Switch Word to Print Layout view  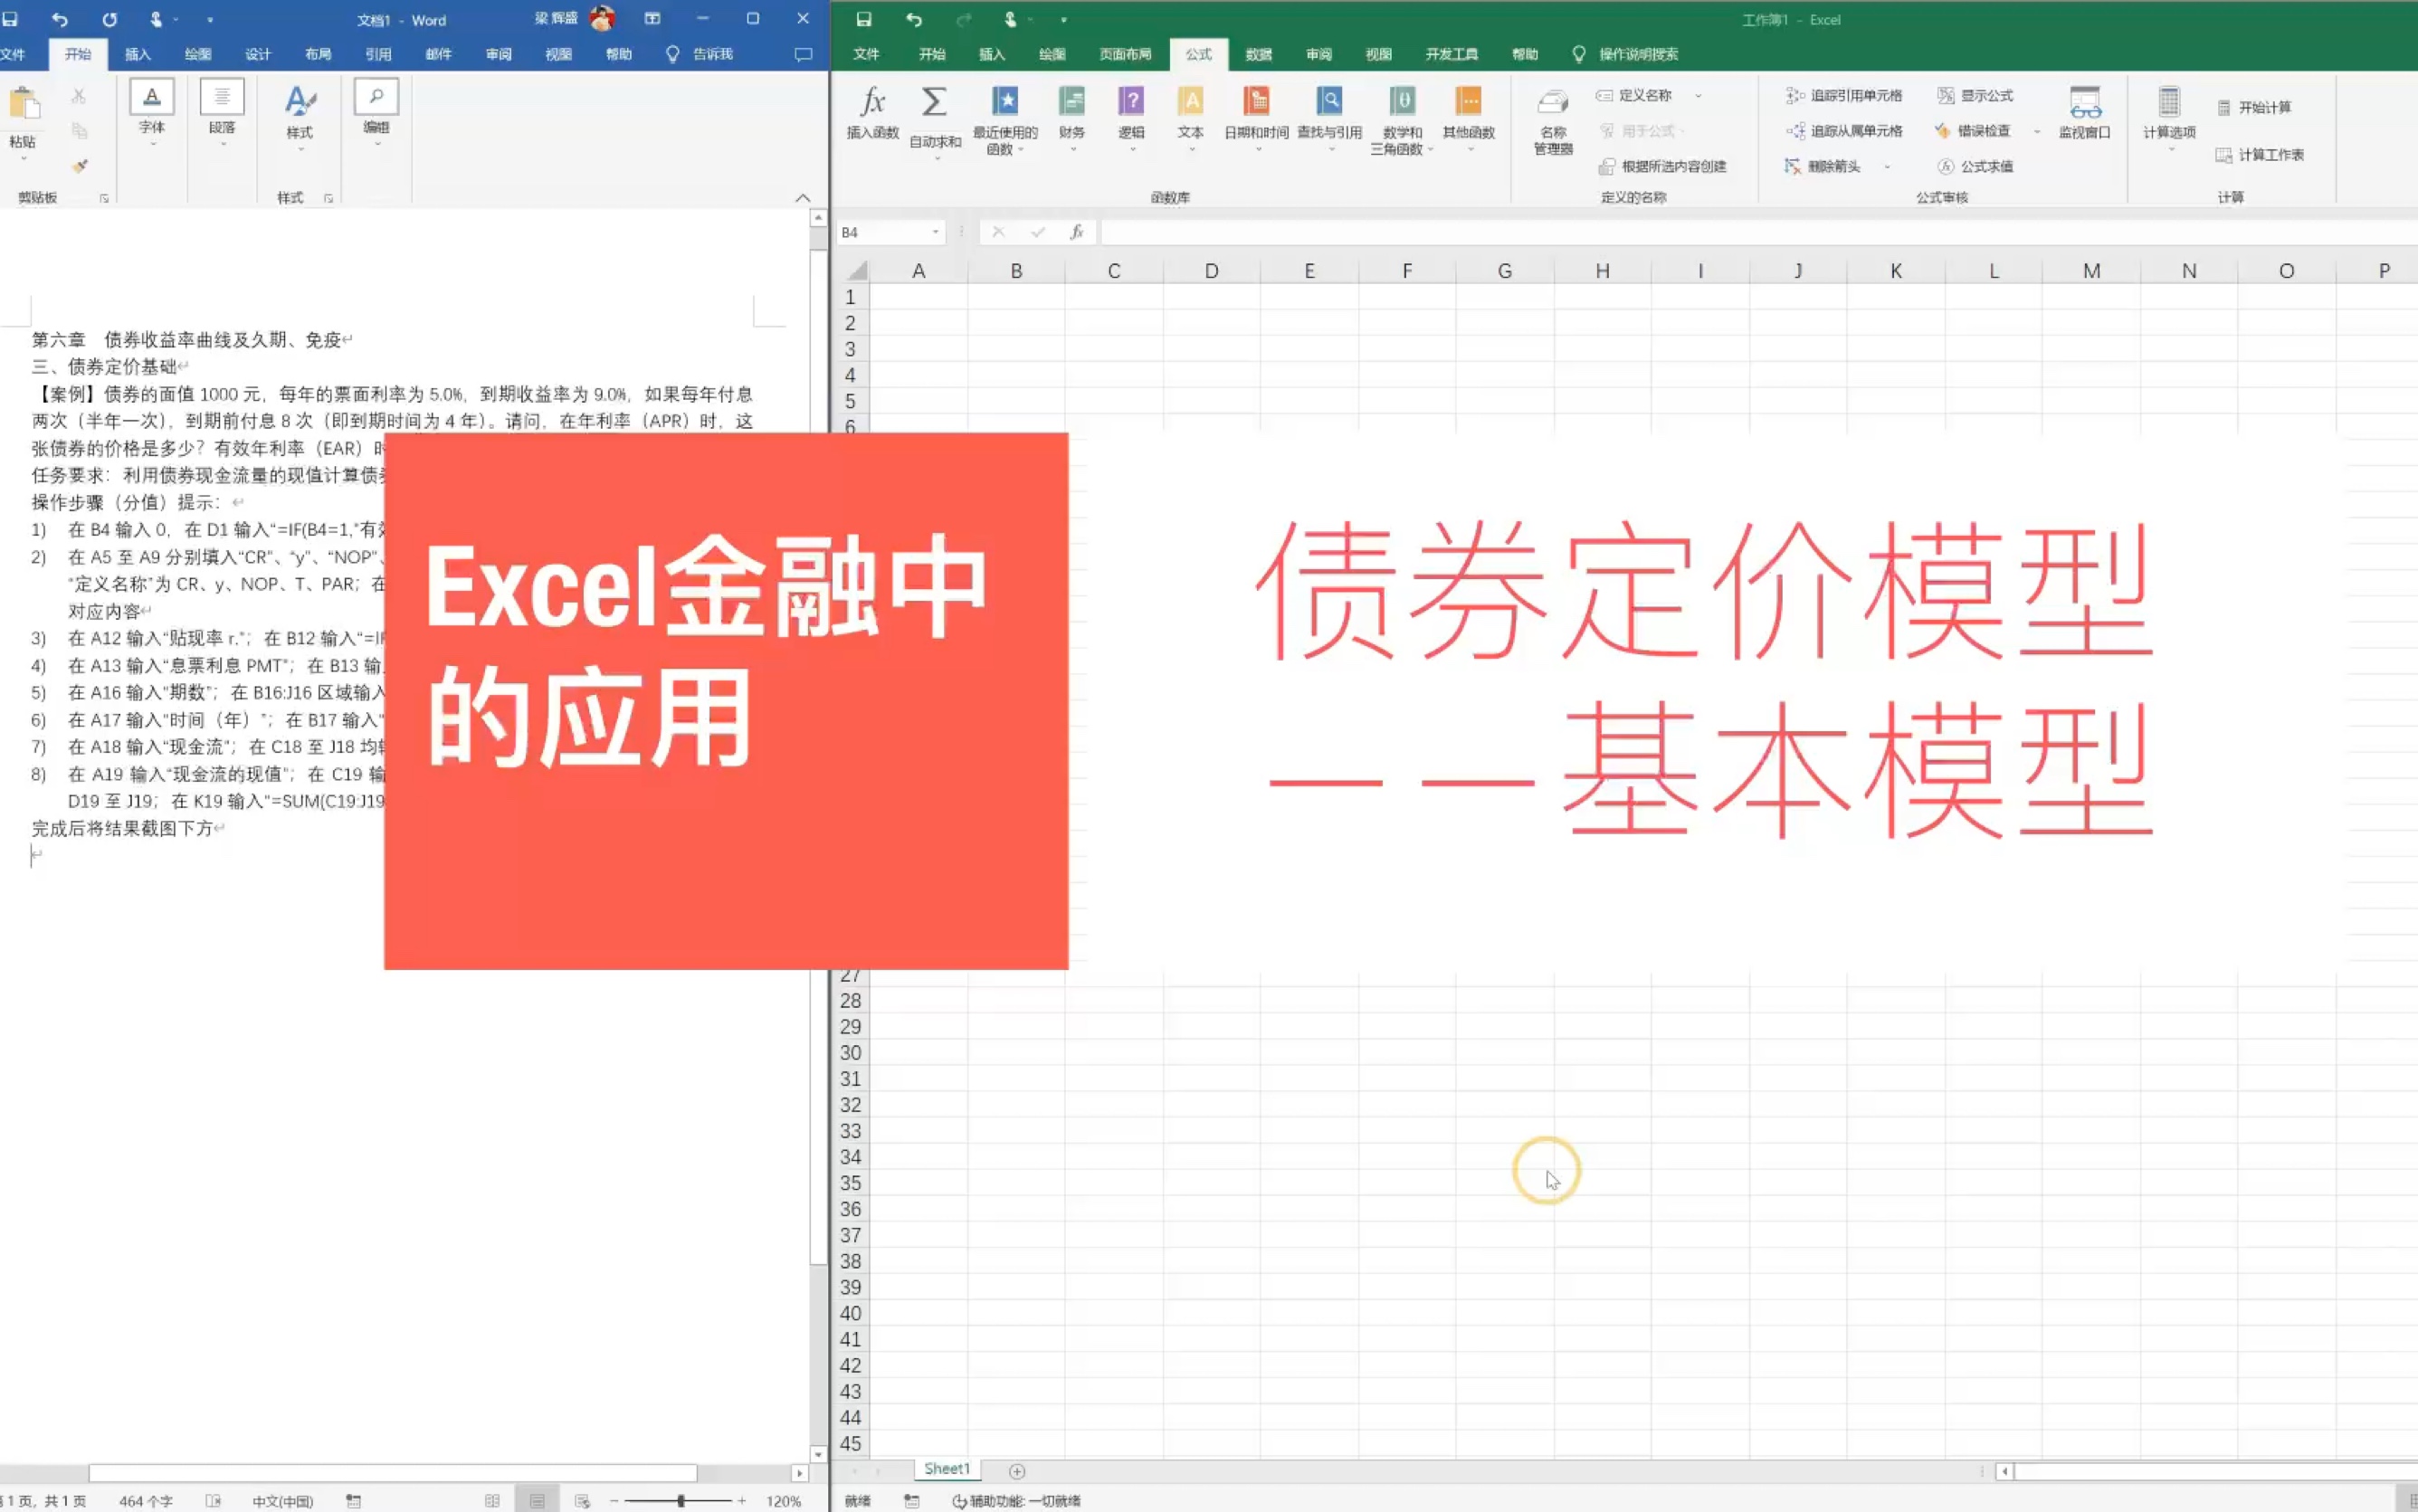537,1501
